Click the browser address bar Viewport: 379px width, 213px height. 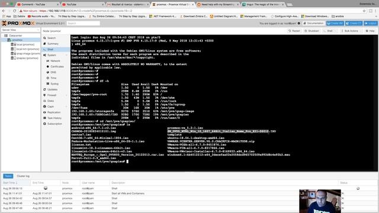191,11
